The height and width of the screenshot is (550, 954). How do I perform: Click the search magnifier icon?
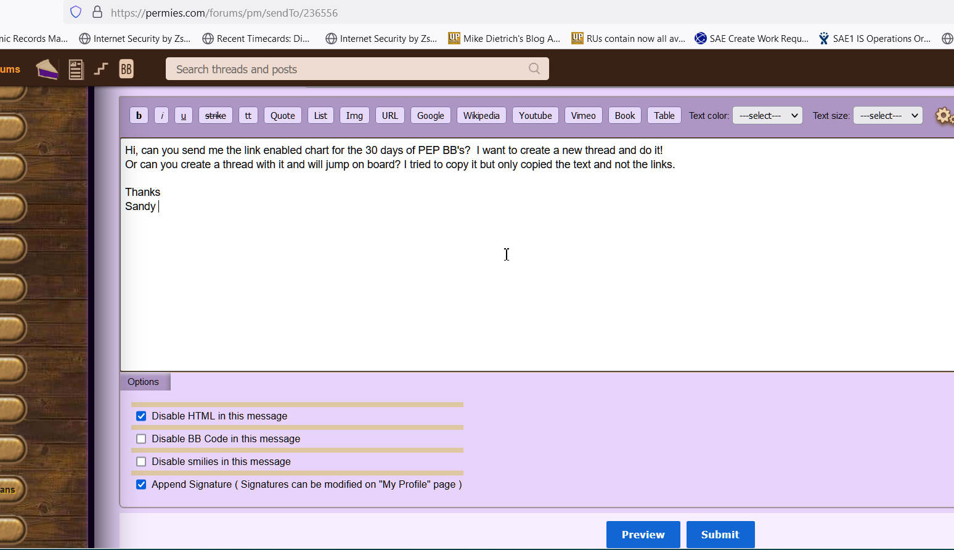point(534,69)
